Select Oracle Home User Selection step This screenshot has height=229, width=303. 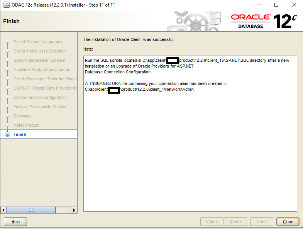[39, 51]
